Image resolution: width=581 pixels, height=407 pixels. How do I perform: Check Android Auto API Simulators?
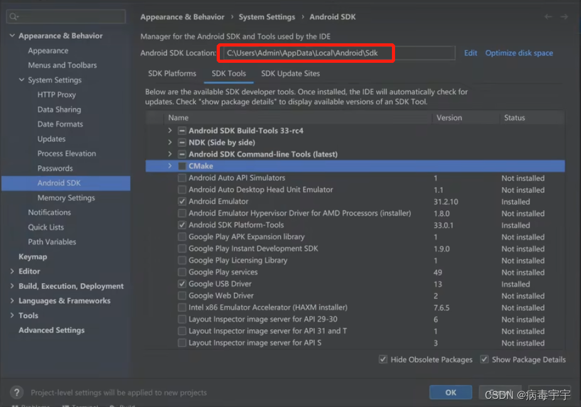pyautogui.click(x=182, y=178)
